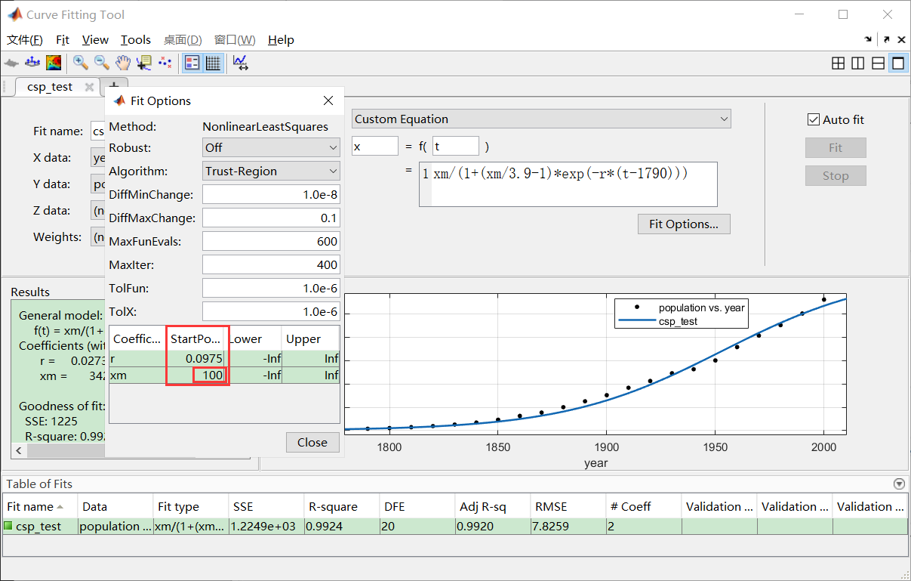Switch to left/right split layout
The height and width of the screenshot is (581, 911).
click(857, 63)
